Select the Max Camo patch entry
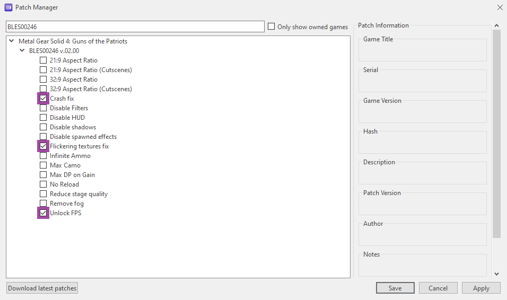The image size is (507, 300). click(65, 165)
